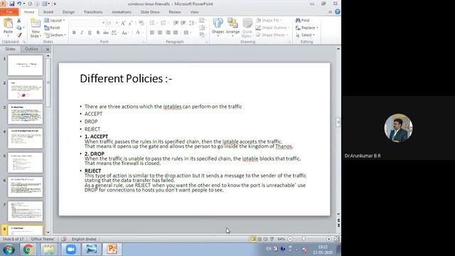Open Customize Quick Access Toolbar arrow
The height and width of the screenshot is (256, 455).
[x=55, y=4]
